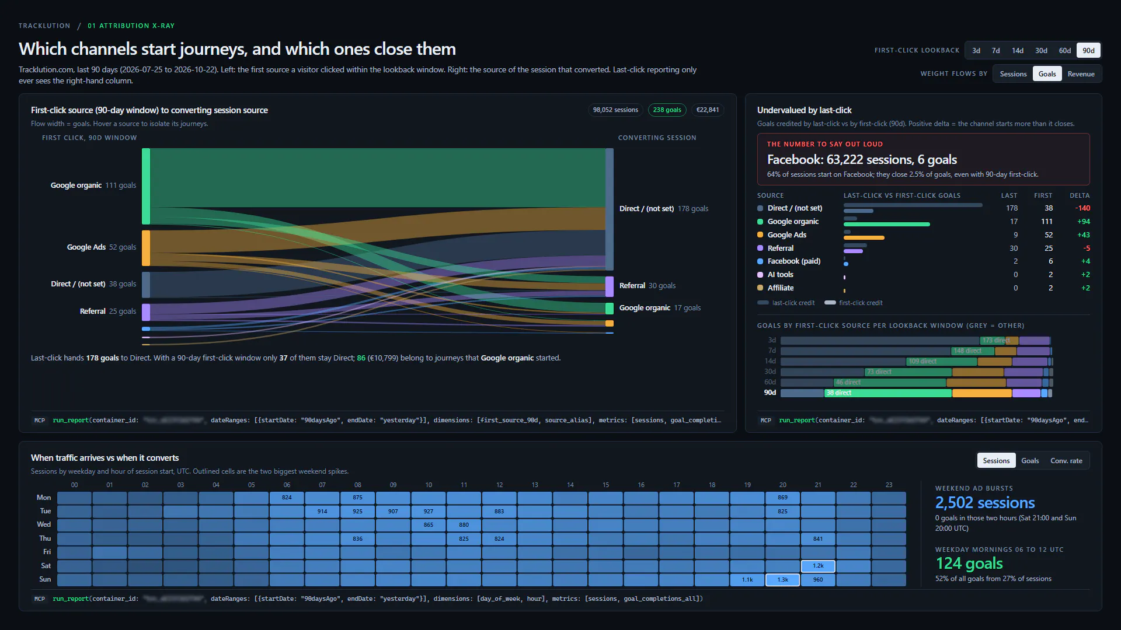Switch heatmap to Goals view
The width and height of the screenshot is (1121, 630).
click(1030, 461)
